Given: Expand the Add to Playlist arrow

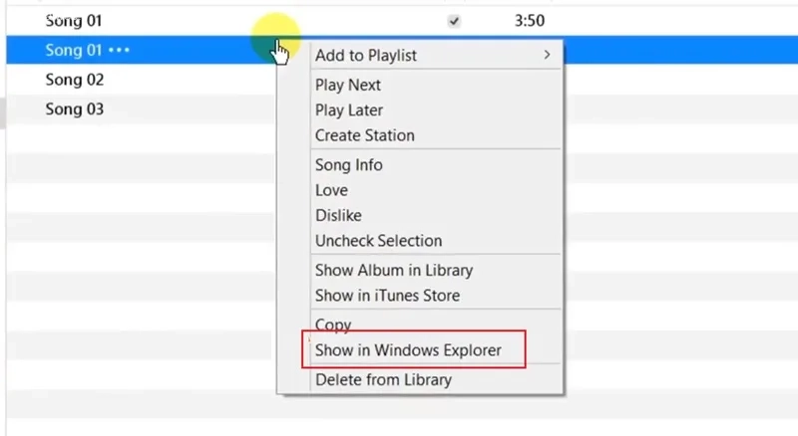Looking at the screenshot, I should tap(547, 55).
